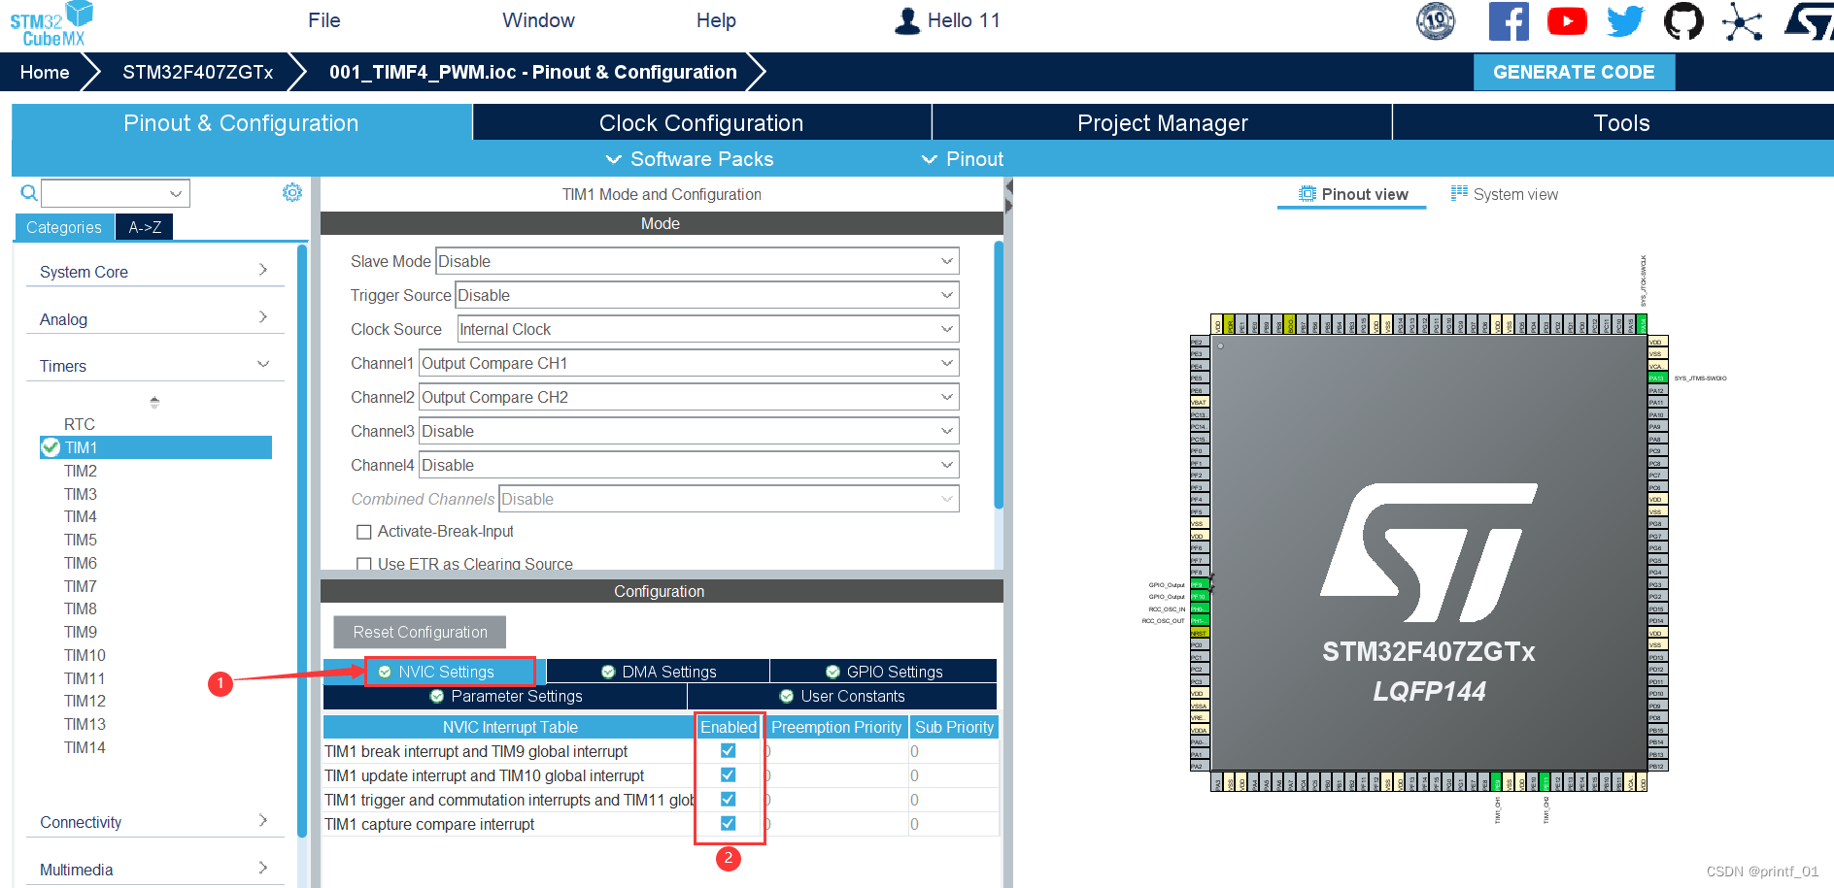Click the search magnifier icon
Screen dimensions: 1834x888
click(x=29, y=193)
